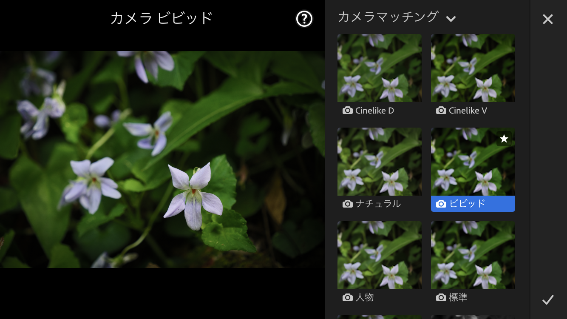567x319 pixels.
Task: Select the Cinelike V profile thumbnail
Action: 473,68
